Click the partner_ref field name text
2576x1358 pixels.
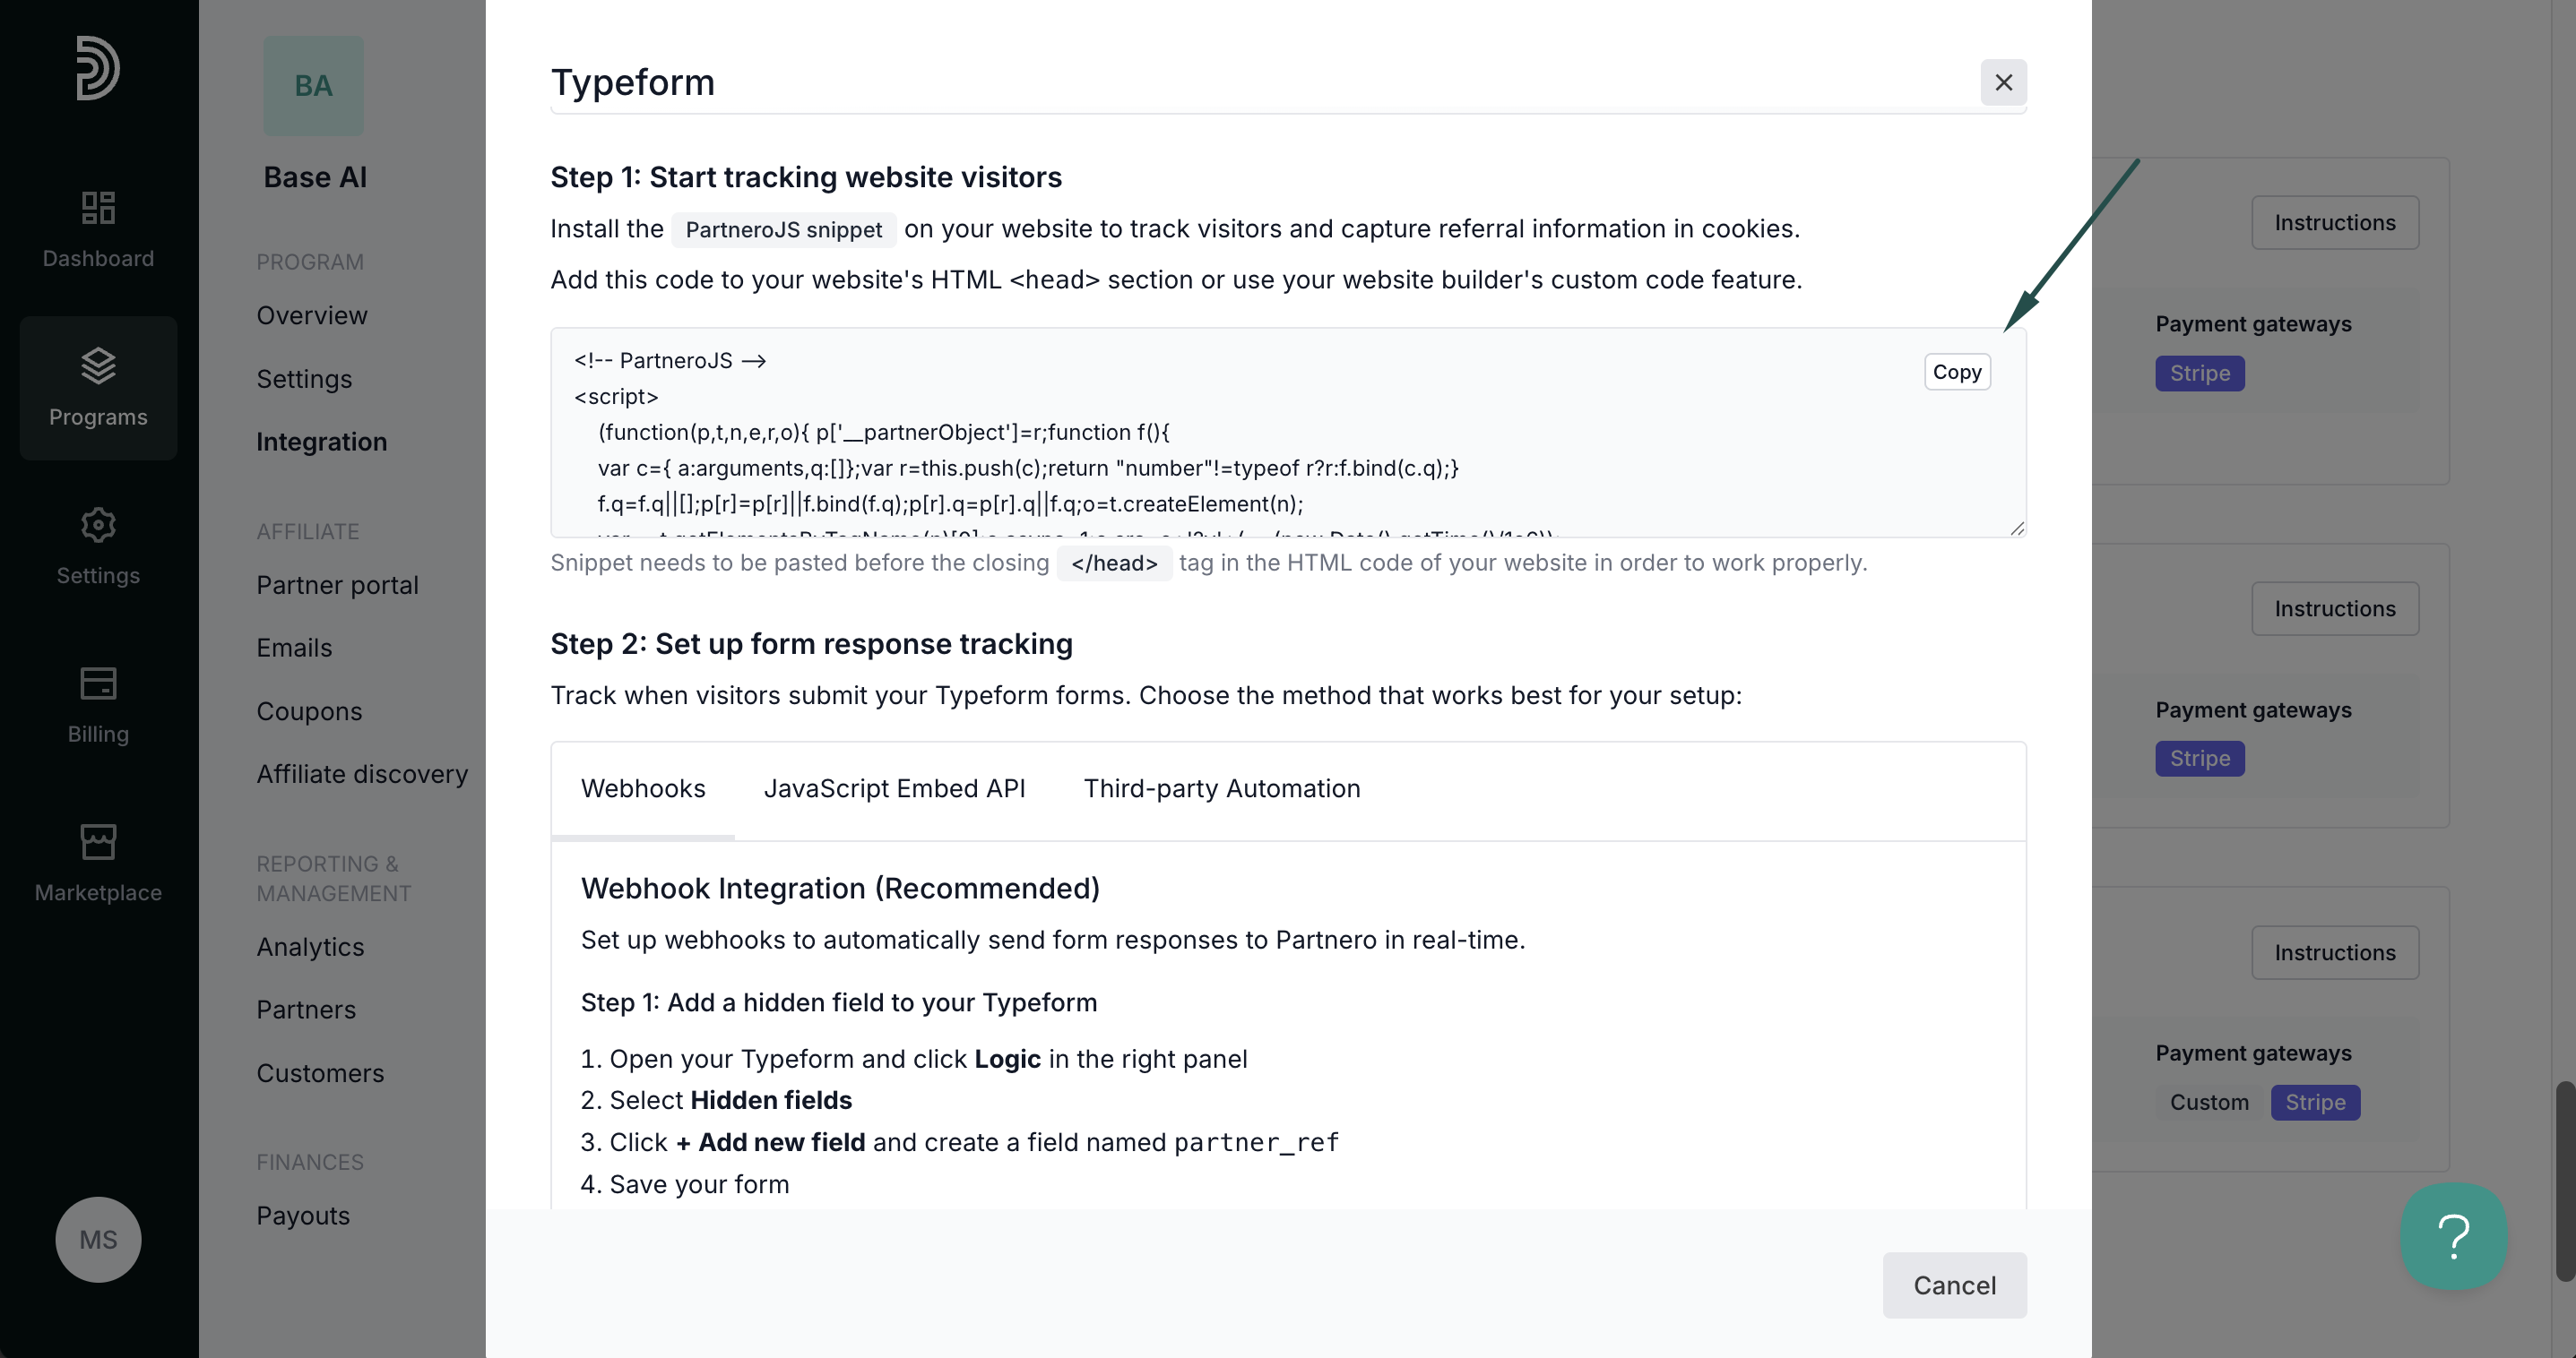pos(1256,1142)
